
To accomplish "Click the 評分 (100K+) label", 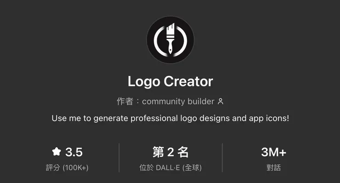I will click(67, 167).
